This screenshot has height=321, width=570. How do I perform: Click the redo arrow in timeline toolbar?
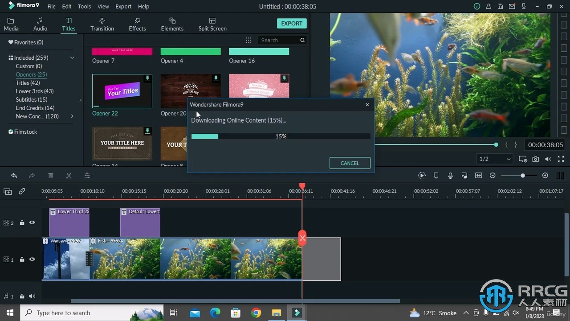pos(32,176)
